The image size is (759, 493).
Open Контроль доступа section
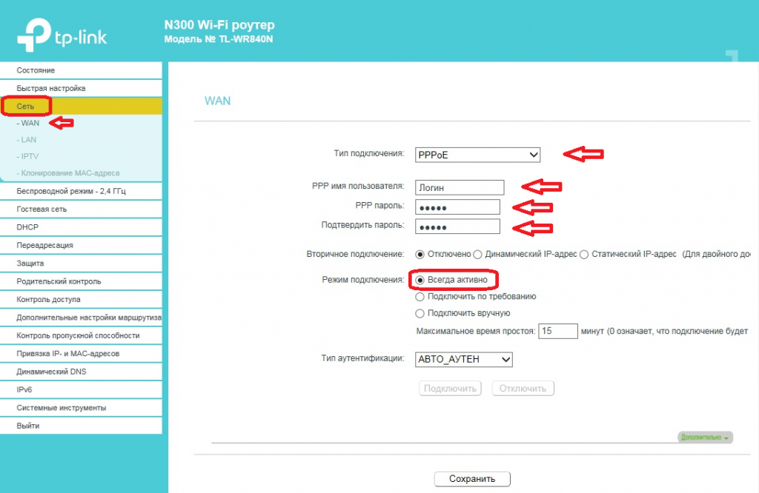81,299
